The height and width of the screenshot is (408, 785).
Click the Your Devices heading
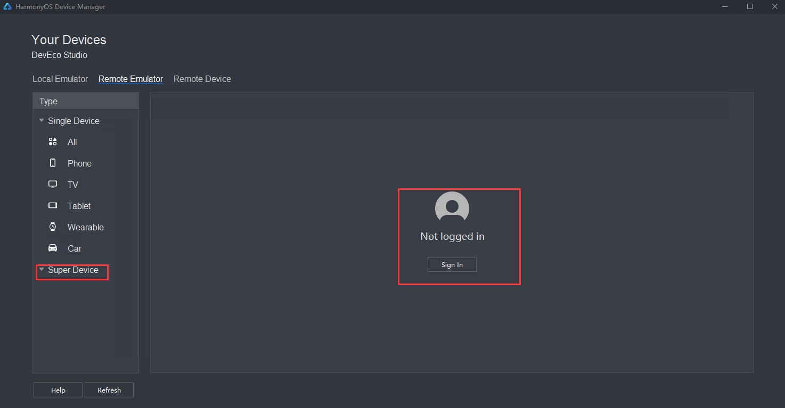click(69, 40)
